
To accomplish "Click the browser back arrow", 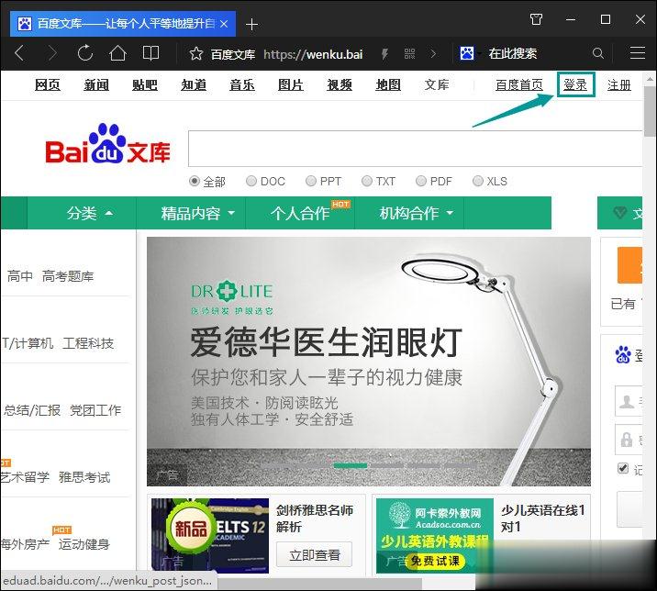I will [x=19, y=53].
